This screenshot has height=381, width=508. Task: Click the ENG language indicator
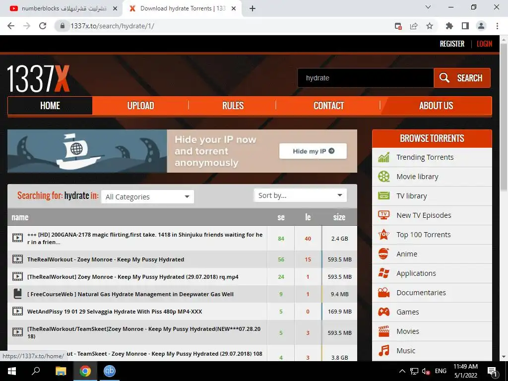[441, 371]
